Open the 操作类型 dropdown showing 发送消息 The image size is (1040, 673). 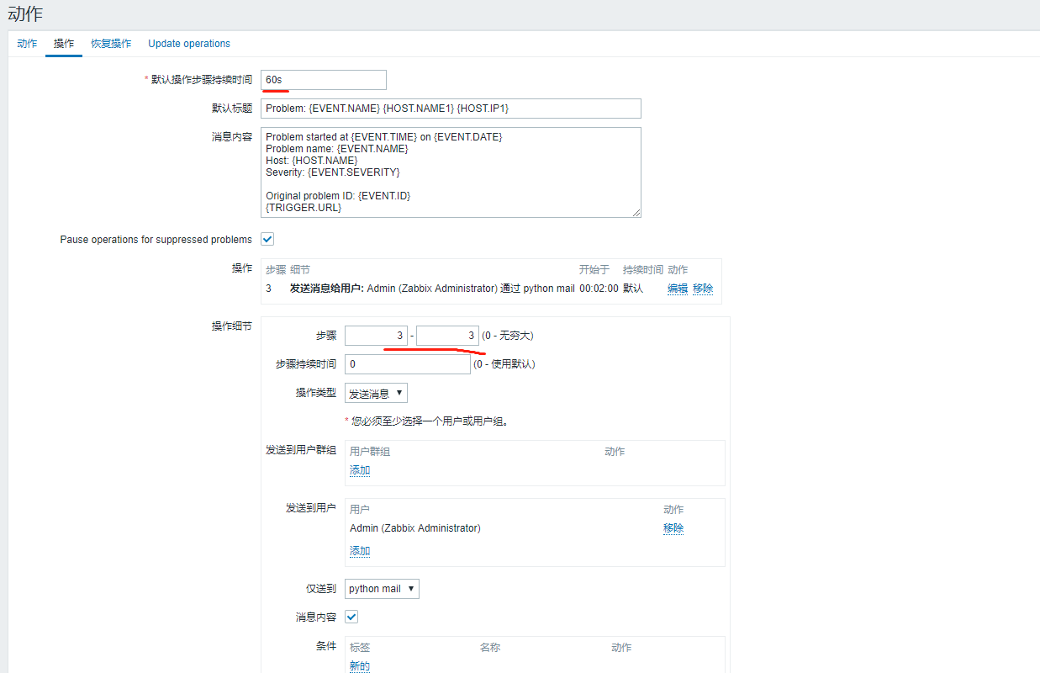[x=375, y=392]
